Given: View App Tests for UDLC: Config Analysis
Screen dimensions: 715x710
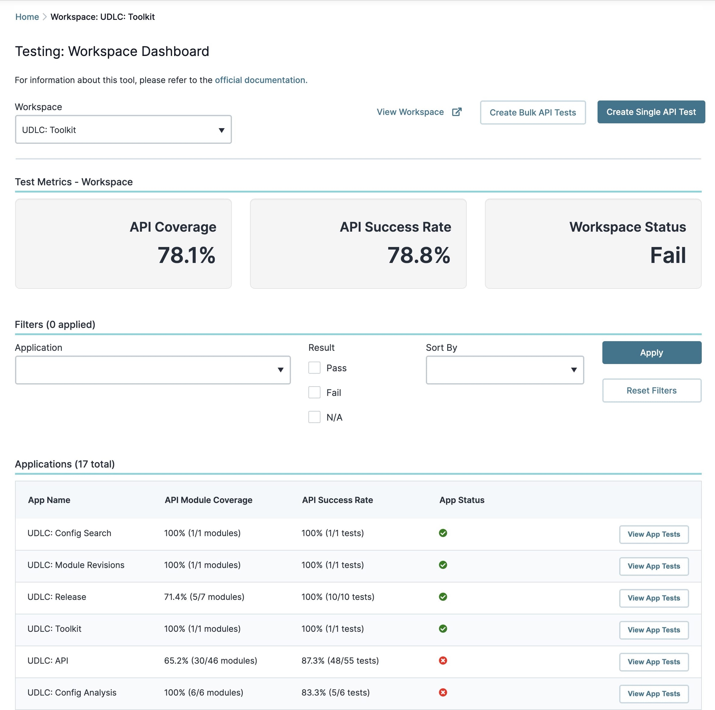Looking at the screenshot, I should tap(654, 693).
